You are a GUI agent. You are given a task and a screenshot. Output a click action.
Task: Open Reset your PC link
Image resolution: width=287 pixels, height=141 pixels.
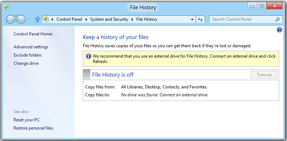26,120
